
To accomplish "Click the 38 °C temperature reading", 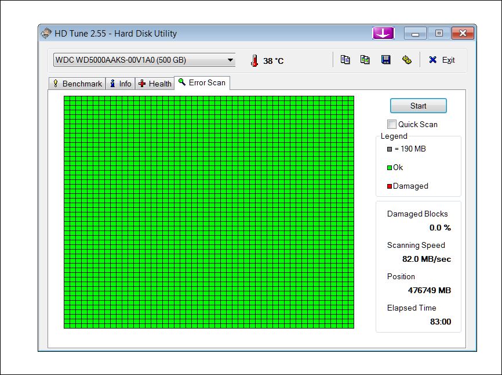I will click(274, 61).
